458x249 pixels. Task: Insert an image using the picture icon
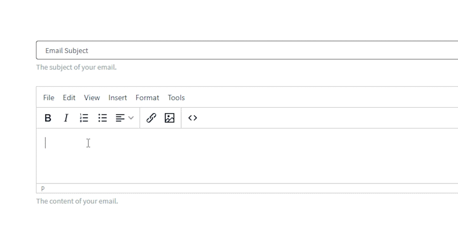[x=169, y=118]
